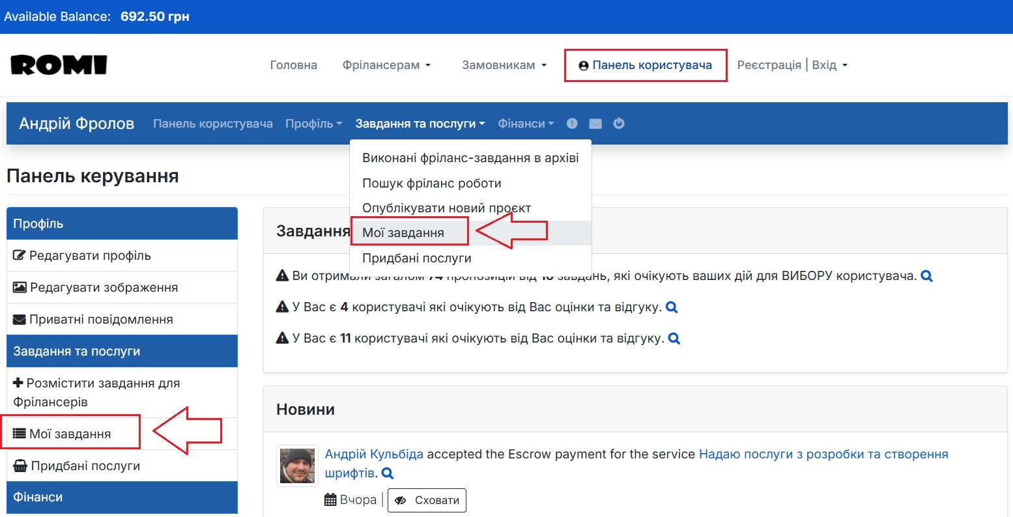Open the Профіль dropdown
The height and width of the screenshot is (517, 1013).
point(313,123)
